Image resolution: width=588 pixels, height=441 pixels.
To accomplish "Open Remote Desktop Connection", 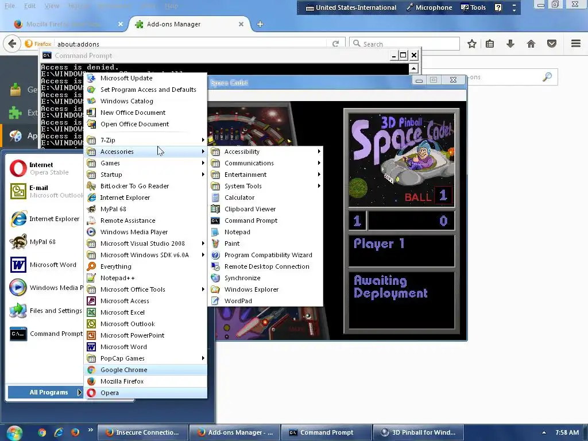I will (265, 266).
